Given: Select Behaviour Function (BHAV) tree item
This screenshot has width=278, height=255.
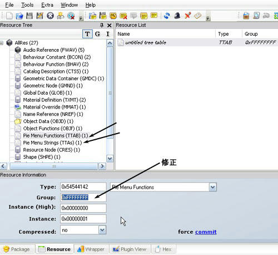Looking at the screenshot, I should pyautogui.click(x=56, y=64).
